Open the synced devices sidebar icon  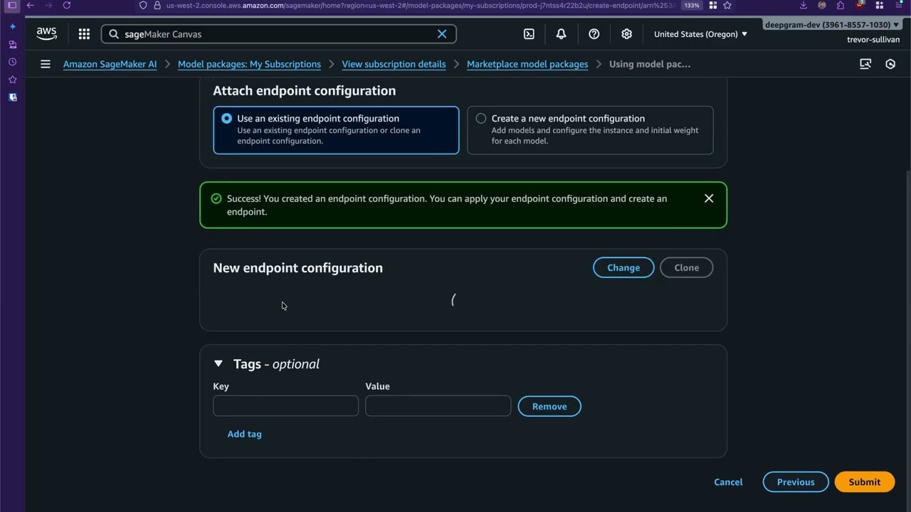click(13, 44)
